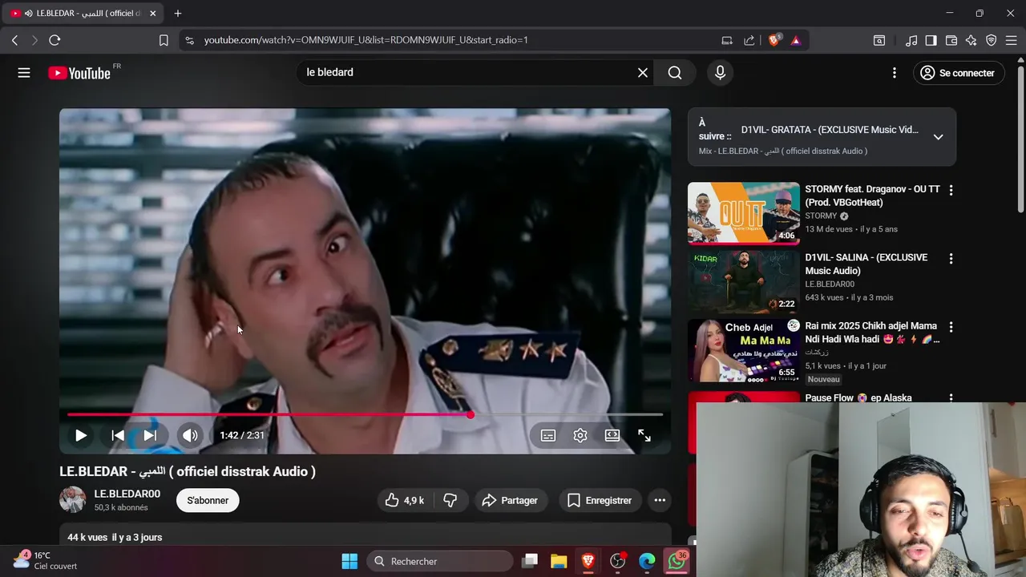Open Brave Wallet icon
Image resolution: width=1026 pixels, height=577 pixels.
951,40
